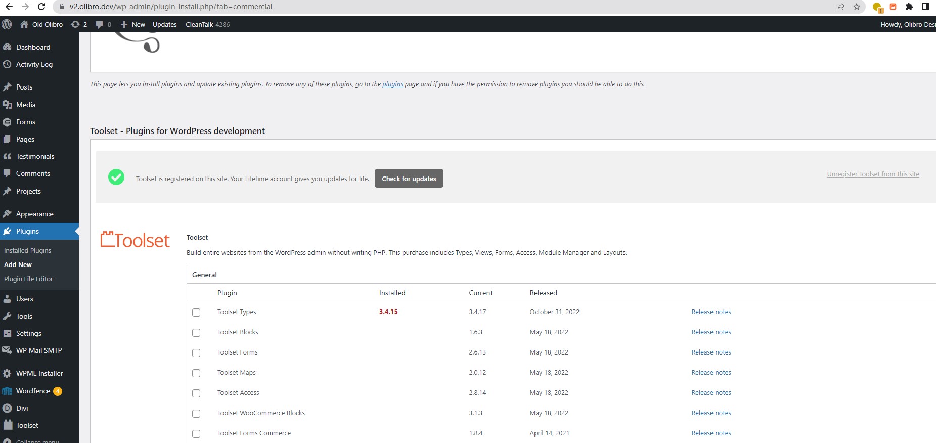Open Installed Plugins submenu item
This screenshot has height=443, width=936.
[28, 250]
